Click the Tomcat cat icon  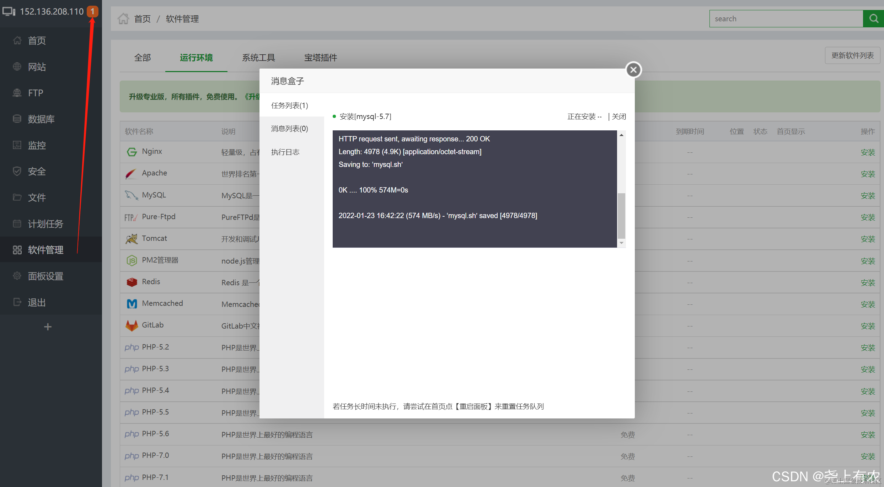132,239
